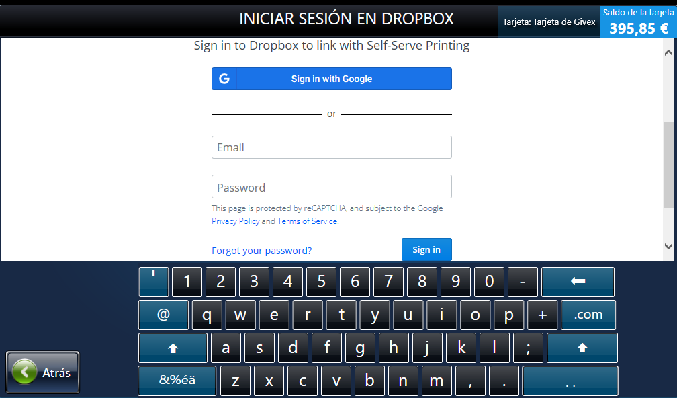This screenshot has width=677, height=398.
Task: Tap the @ key on keyboard
Action: [x=163, y=315]
